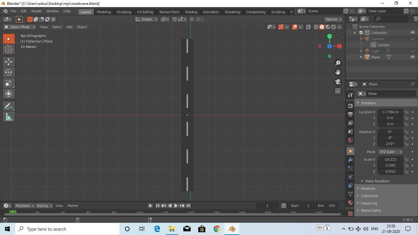Change the XYZ Euler rotation mode dropdown
This screenshot has width=418, height=235.
pyautogui.click(x=390, y=151)
